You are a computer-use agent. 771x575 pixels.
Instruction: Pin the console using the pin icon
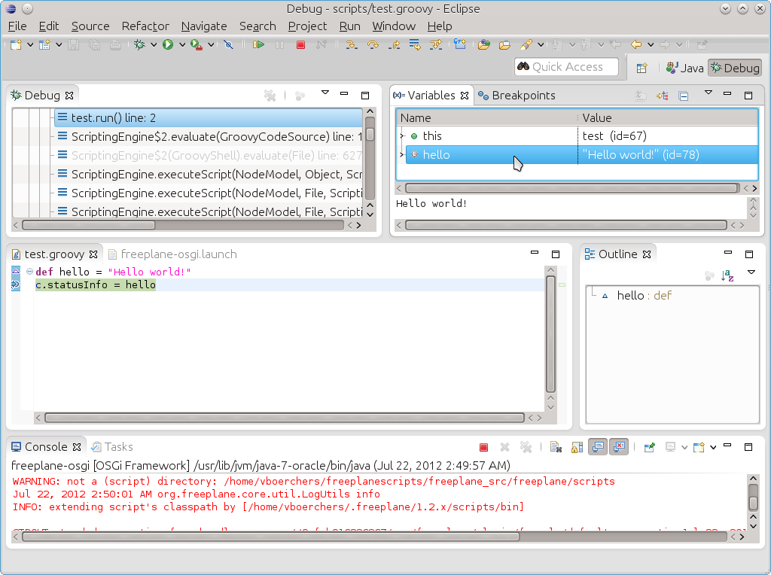pyautogui.click(x=648, y=447)
